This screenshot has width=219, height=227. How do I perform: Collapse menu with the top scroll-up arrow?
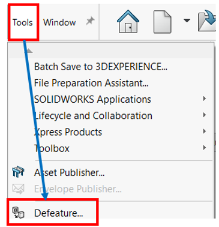29,50
